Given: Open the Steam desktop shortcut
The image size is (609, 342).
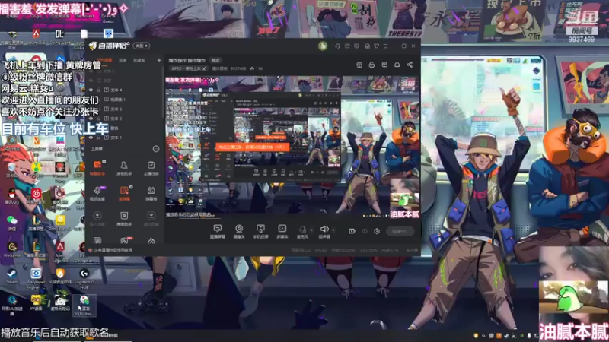Looking at the screenshot, I should [x=11, y=277].
